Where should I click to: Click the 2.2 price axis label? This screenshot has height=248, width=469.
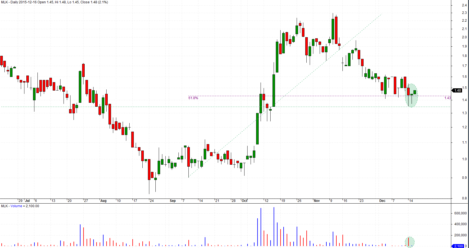pyautogui.click(x=464, y=21)
